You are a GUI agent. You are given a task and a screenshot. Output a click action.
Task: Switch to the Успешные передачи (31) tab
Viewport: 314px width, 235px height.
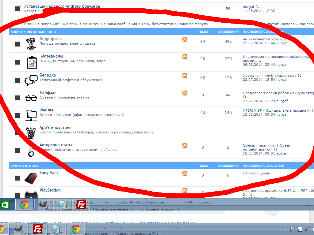(x=137, y=233)
